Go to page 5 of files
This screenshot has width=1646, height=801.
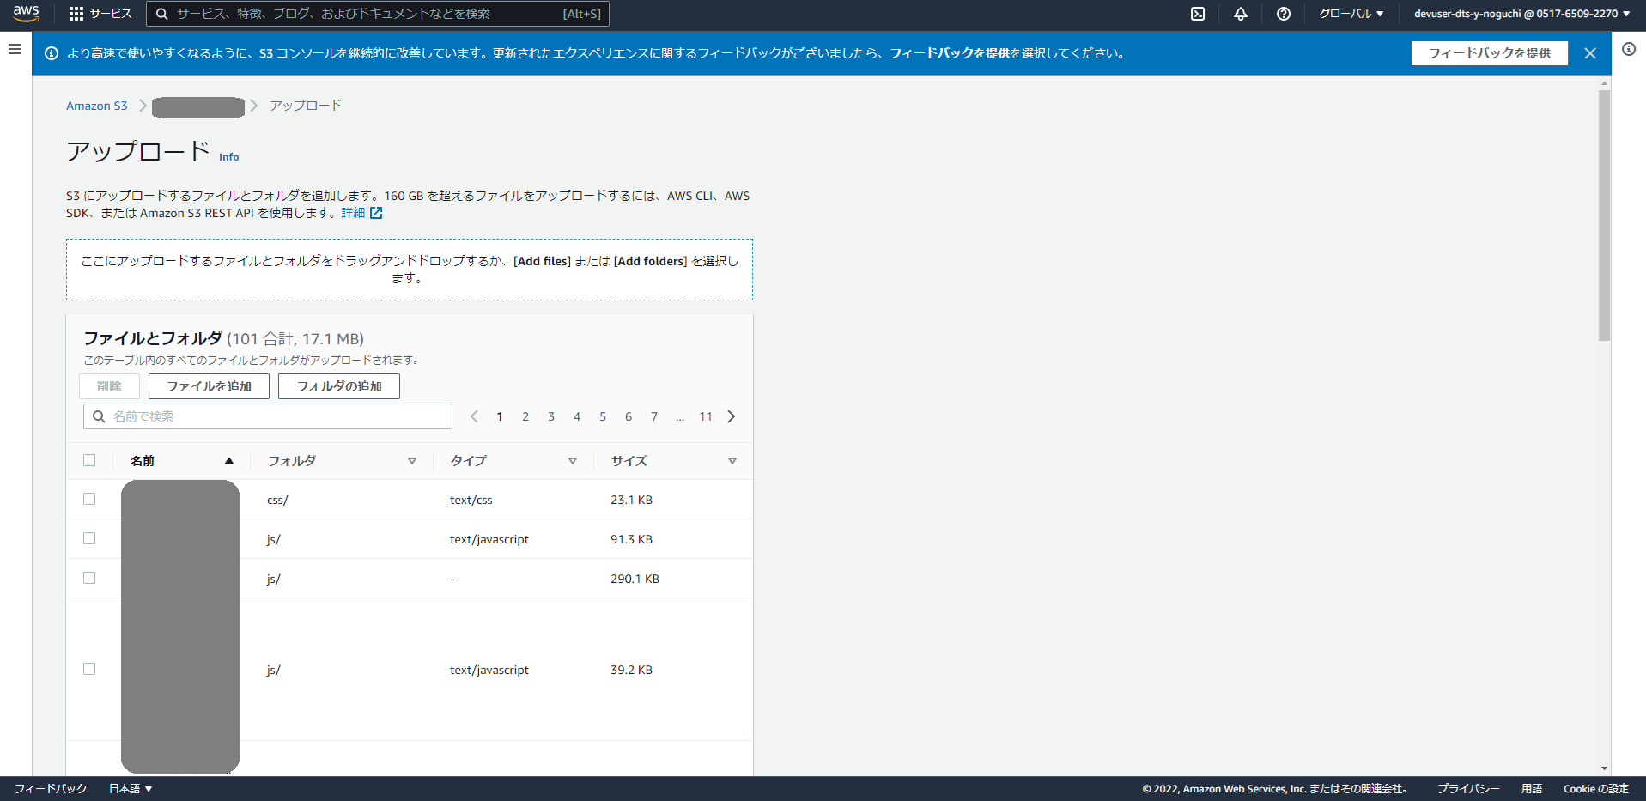click(603, 416)
